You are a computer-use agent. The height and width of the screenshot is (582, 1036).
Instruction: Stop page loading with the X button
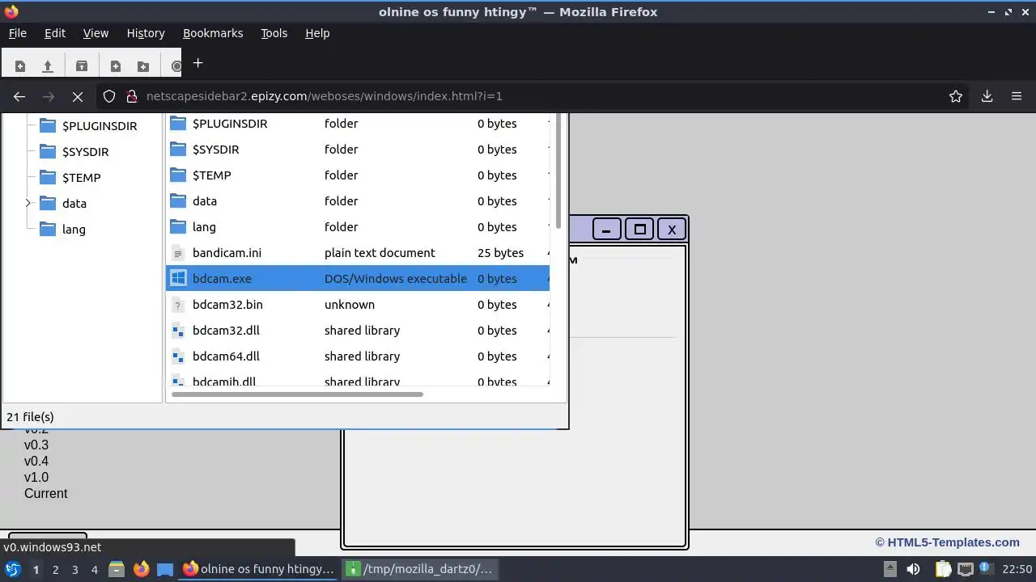tap(78, 96)
